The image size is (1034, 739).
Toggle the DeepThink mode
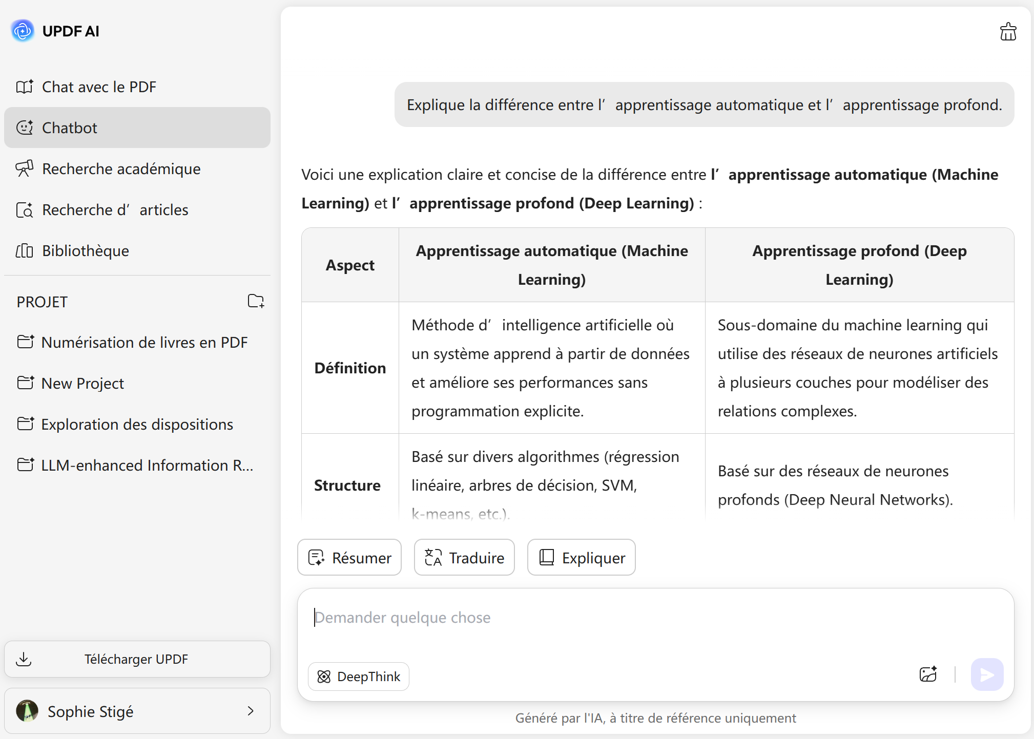[359, 677]
